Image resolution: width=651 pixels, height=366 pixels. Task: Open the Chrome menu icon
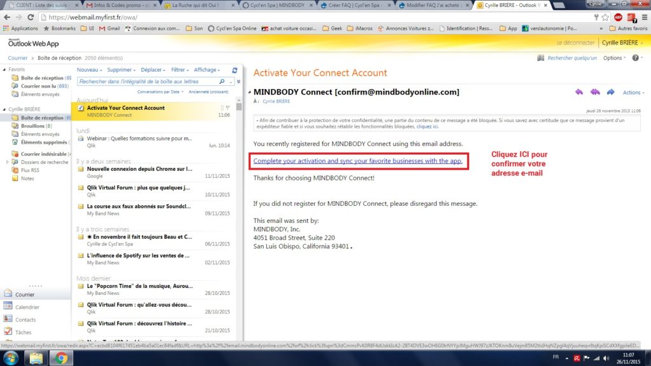644,17
